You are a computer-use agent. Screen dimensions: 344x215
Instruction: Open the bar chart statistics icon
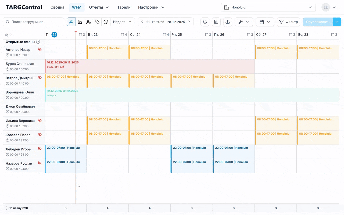click(x=216, y=22)
